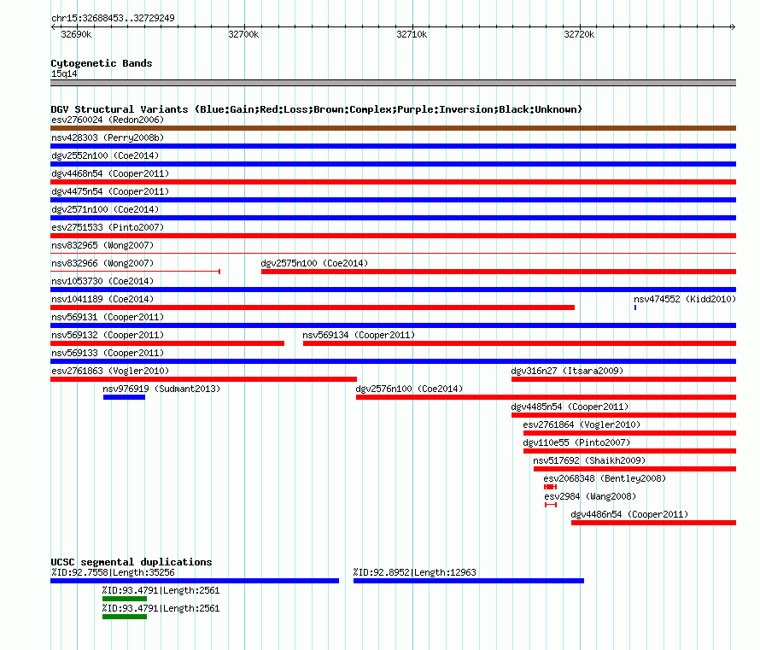760x650 pixels.
Task: Open the nsv428303 (Perry2008b) variant label
Action: tap(108, 138)
